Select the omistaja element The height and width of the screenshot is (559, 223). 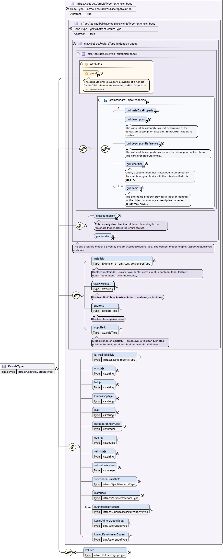pos(104,371)
